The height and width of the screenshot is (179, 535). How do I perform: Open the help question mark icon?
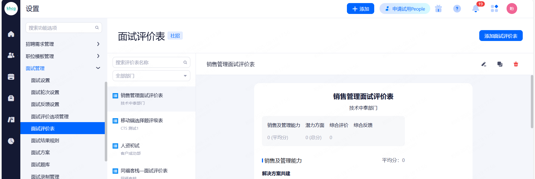pos(457,9)
